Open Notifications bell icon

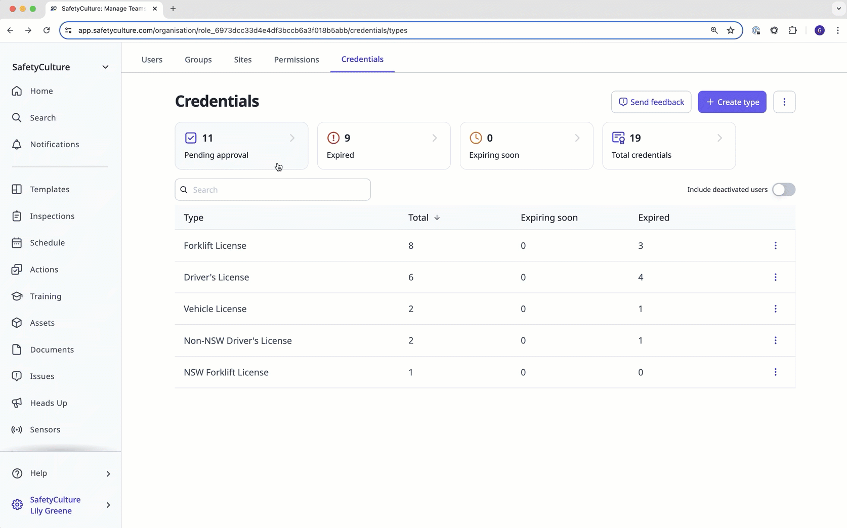point(17,145)
